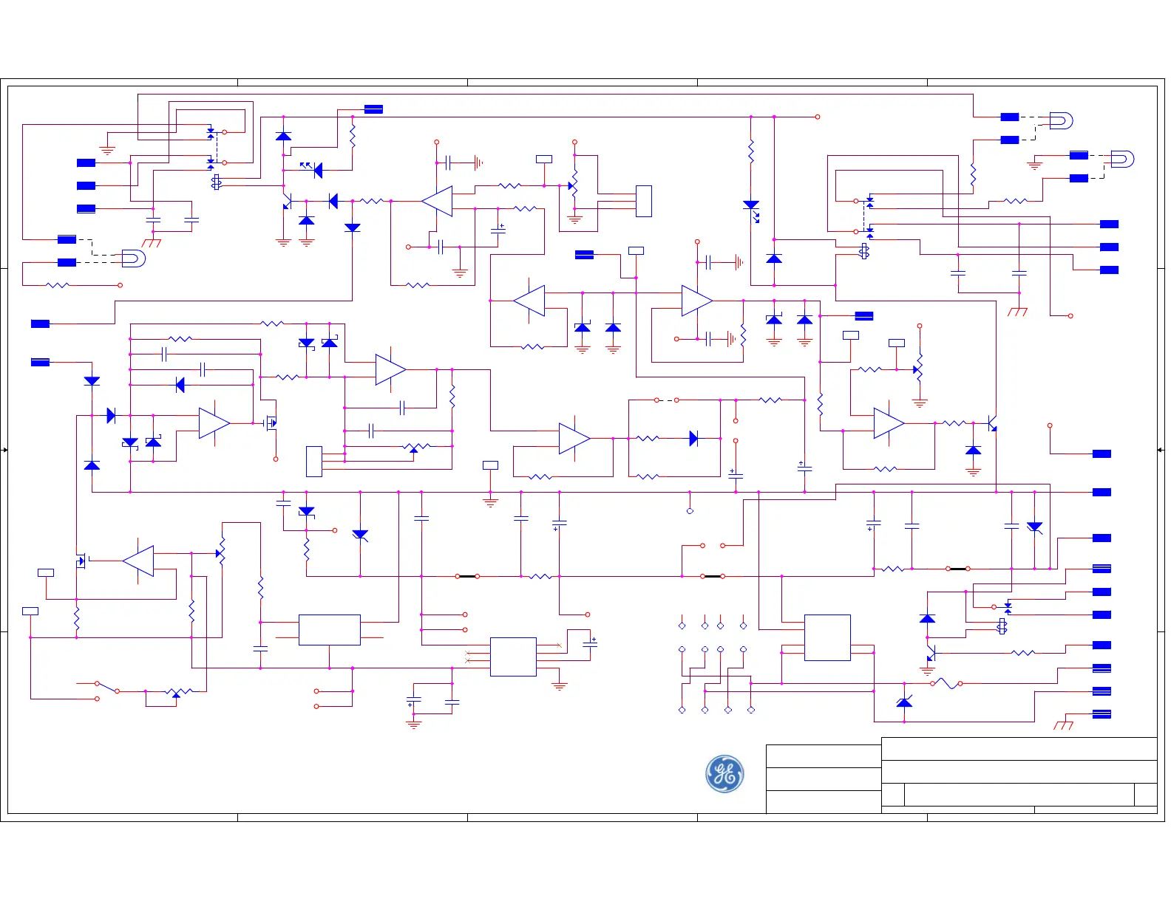Select the large square IC beside the diamond terminals
Viewport: 1171px width, 904px height.
tap(827, 637)
